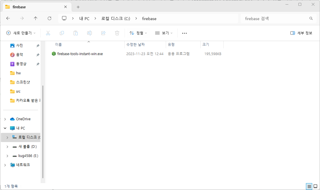Select kug4586 (E:) drive
Viewport: 320px width, 190px height.
click(x=28, y=156)
